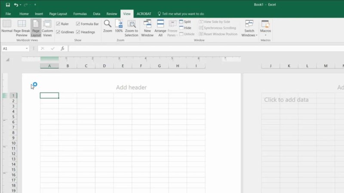Click Synchronous Scrolling
Image resolution: width=344 pixels, height=193 pixels.
point(218,28)
